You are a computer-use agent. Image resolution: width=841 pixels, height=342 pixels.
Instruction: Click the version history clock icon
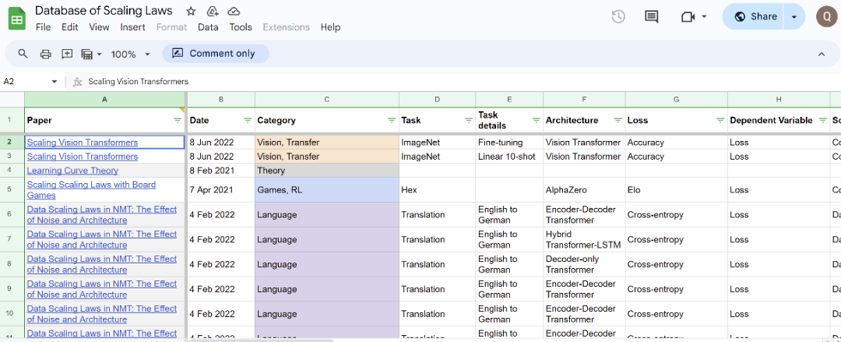[618, 16]
